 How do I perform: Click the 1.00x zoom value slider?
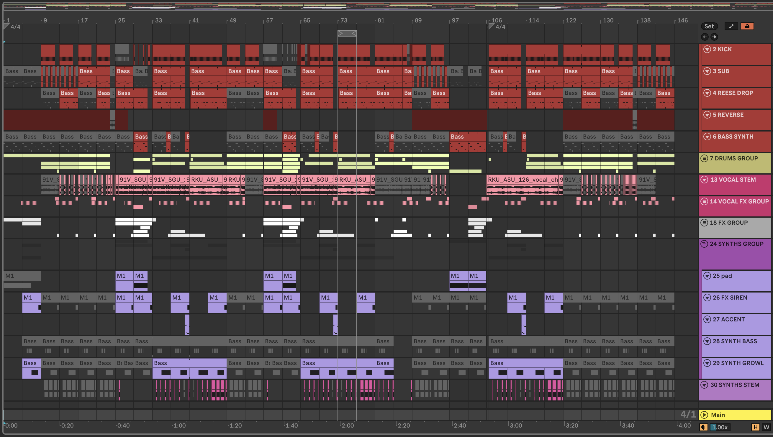720,427
